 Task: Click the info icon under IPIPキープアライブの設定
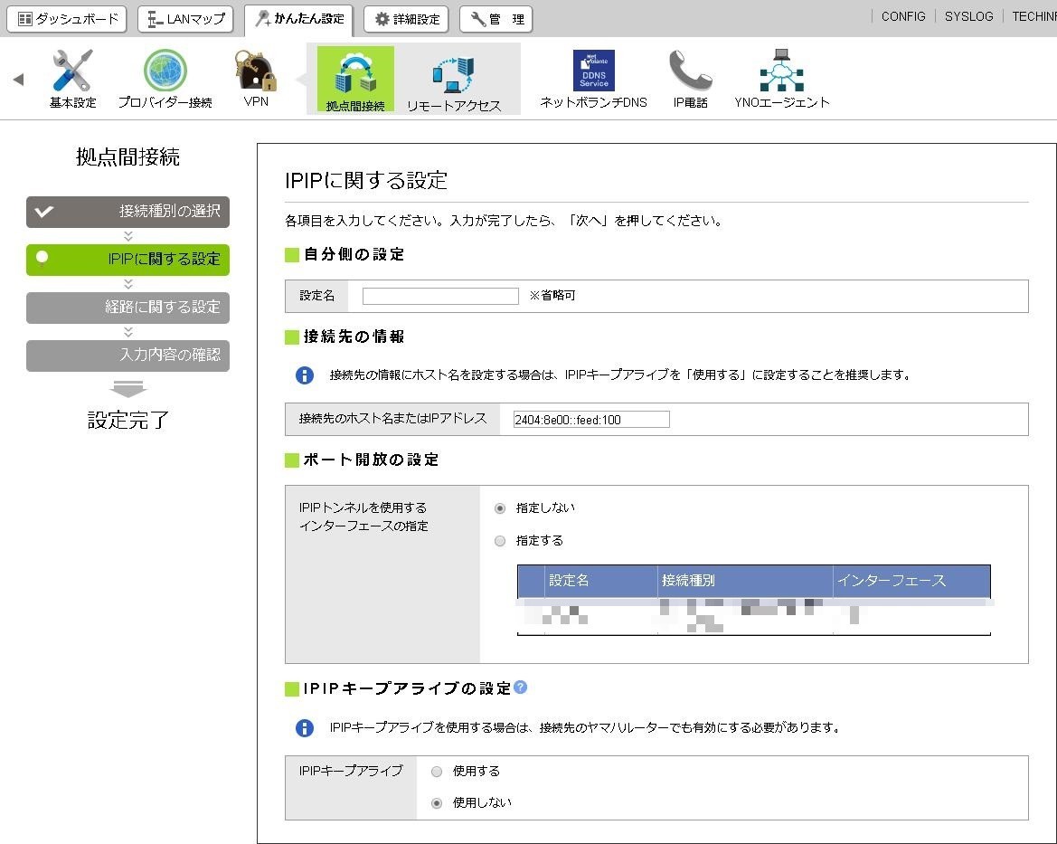coord(305,728)
